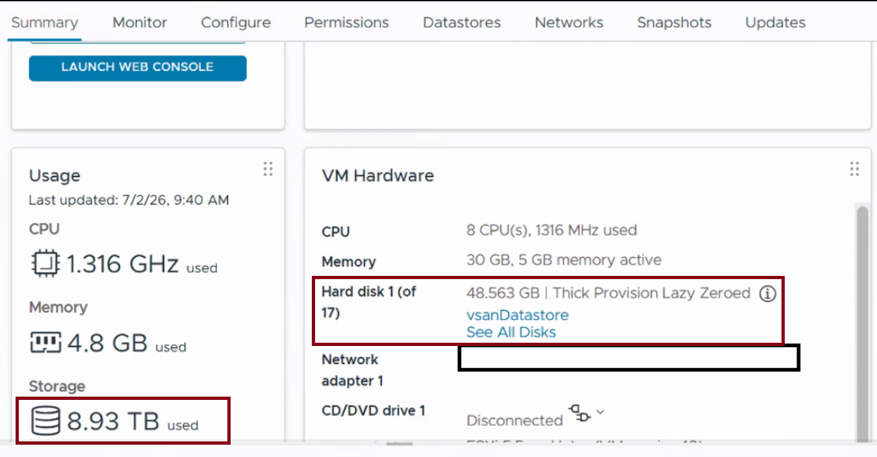Click the storage database icon

point(45,421)
